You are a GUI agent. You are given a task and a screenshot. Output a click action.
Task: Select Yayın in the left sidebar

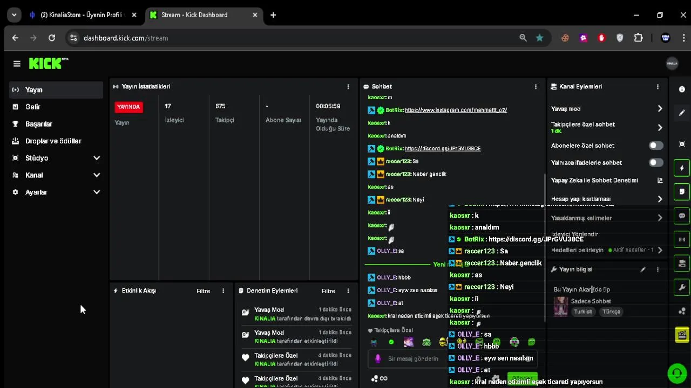(56, 90)
